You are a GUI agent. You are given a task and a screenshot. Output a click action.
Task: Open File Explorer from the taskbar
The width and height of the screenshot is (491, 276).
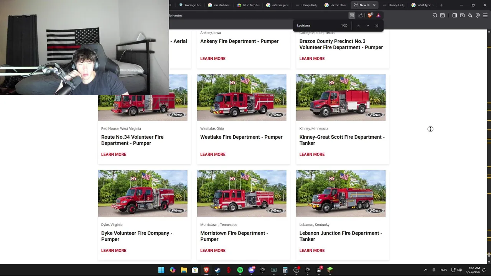184,270
